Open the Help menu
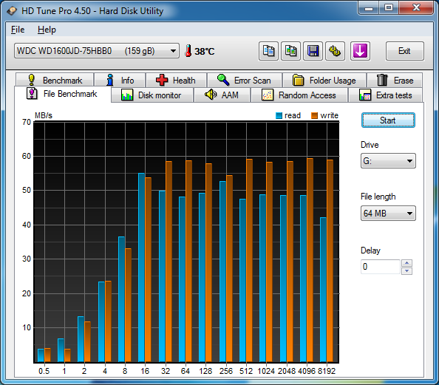 coord(47,30)
